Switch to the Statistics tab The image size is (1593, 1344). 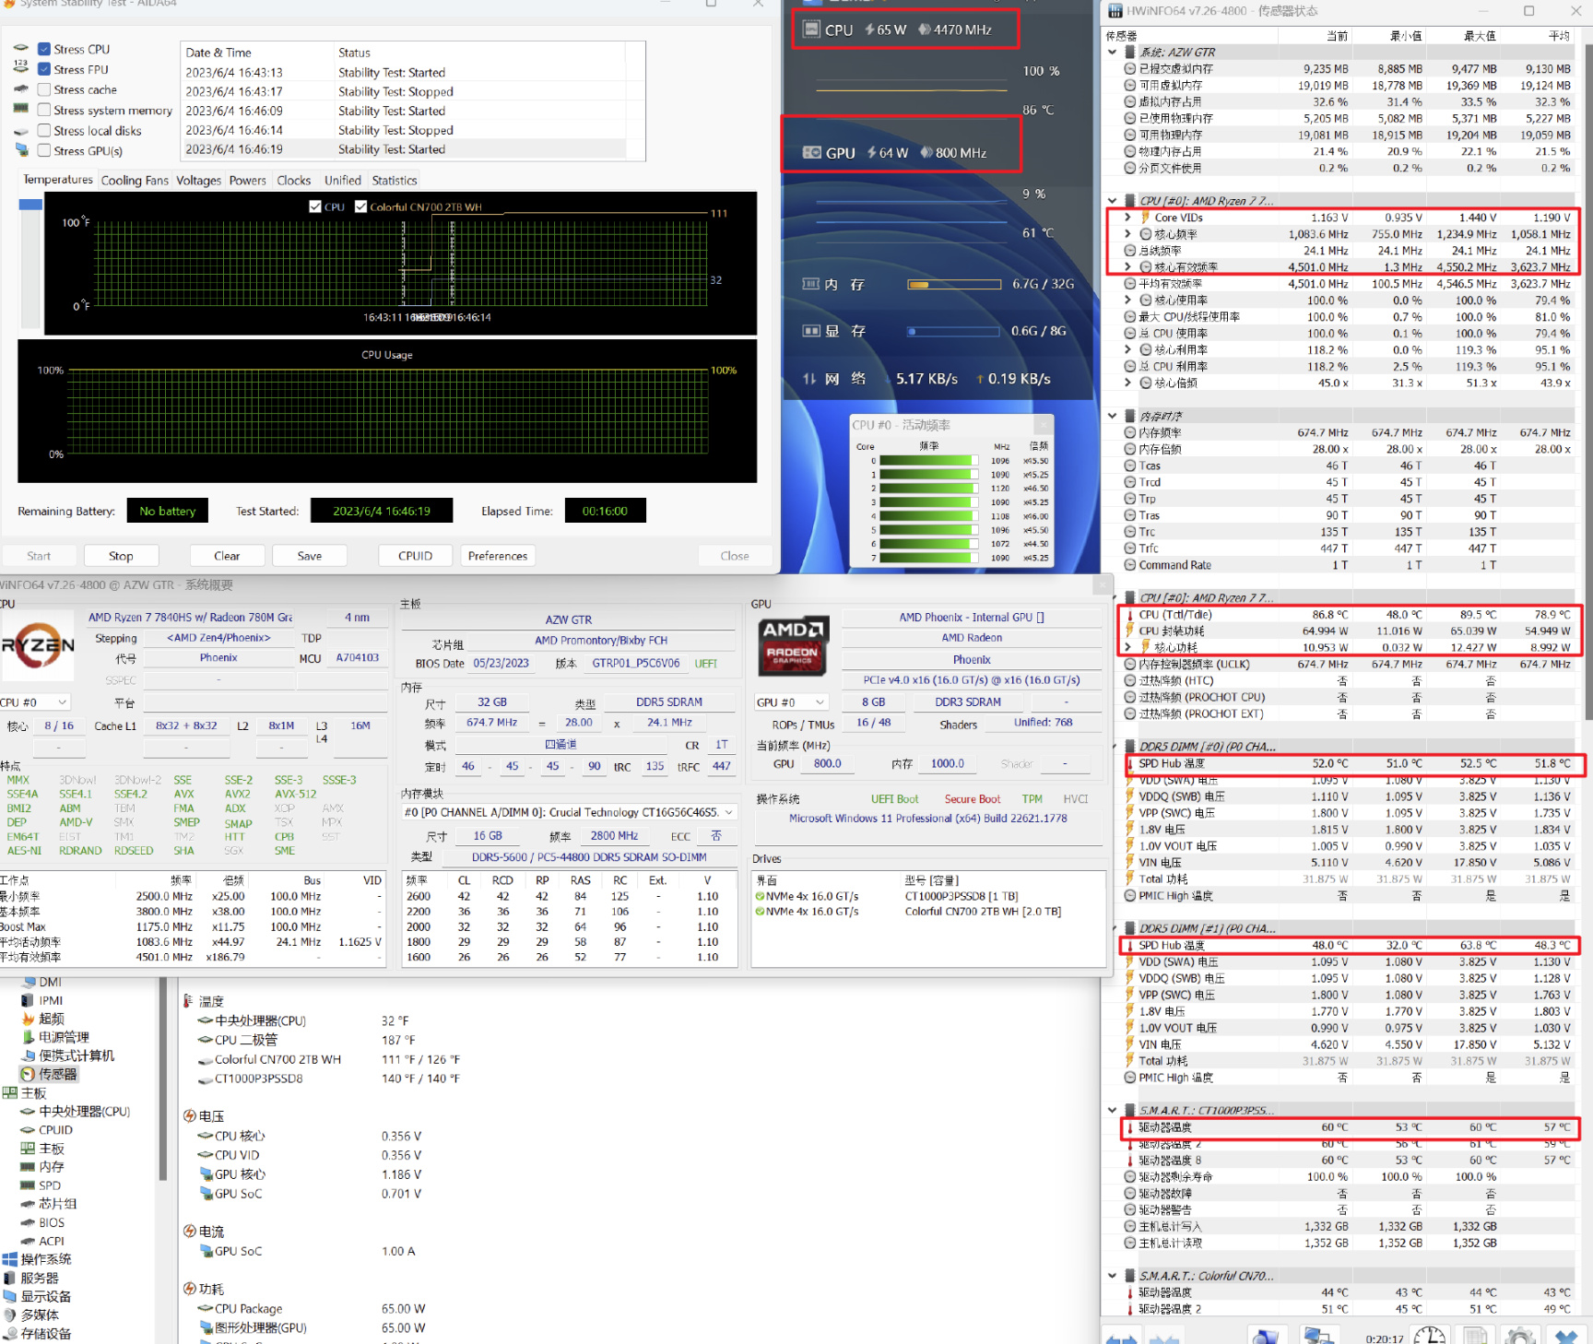click(x=395, y=181)
